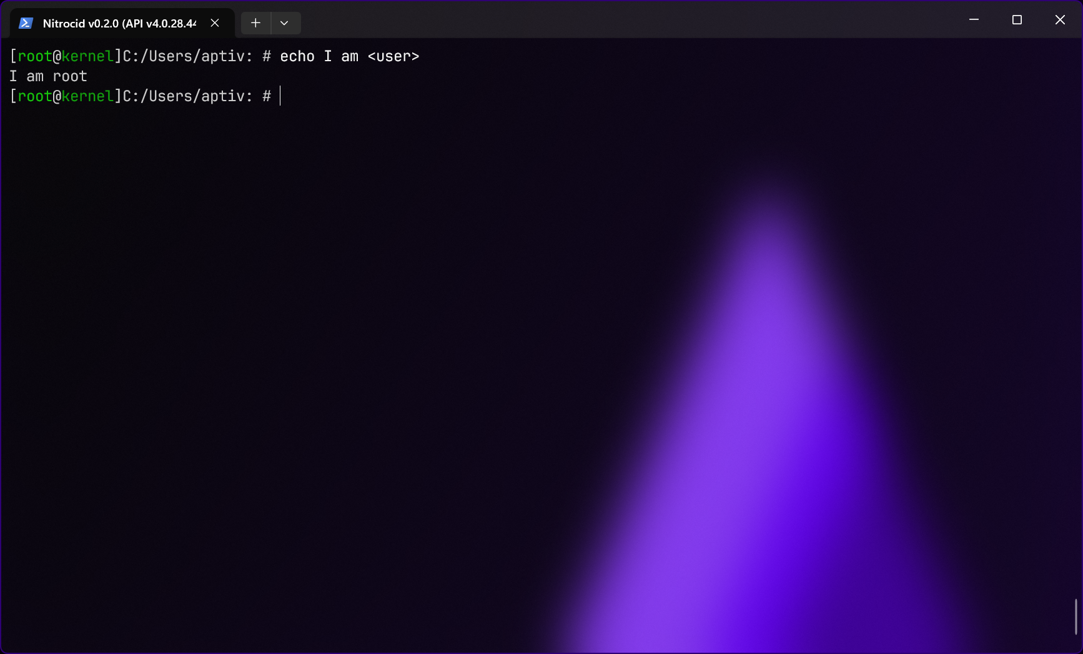Click the empty title bar area beside the tabs
The image size is (1083, 654).
(x=625, y=20)
